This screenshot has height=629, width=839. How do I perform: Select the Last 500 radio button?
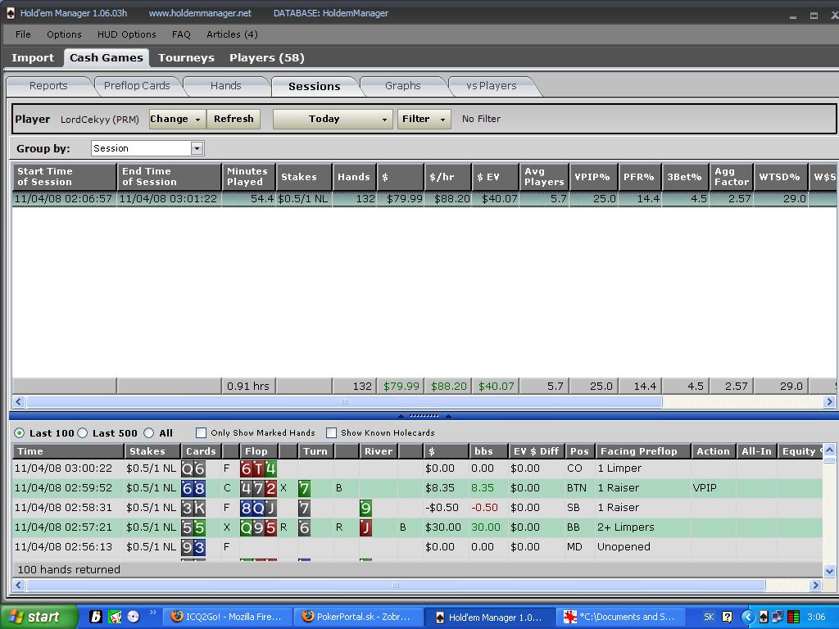pyautogui.click(x=83, y=432)
